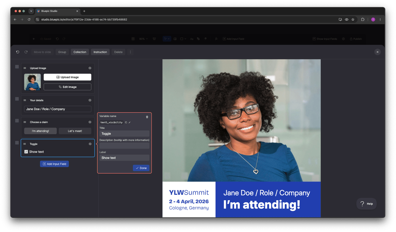Click the Label input containing Show text

pyautogui.click(x=124, y=158)
